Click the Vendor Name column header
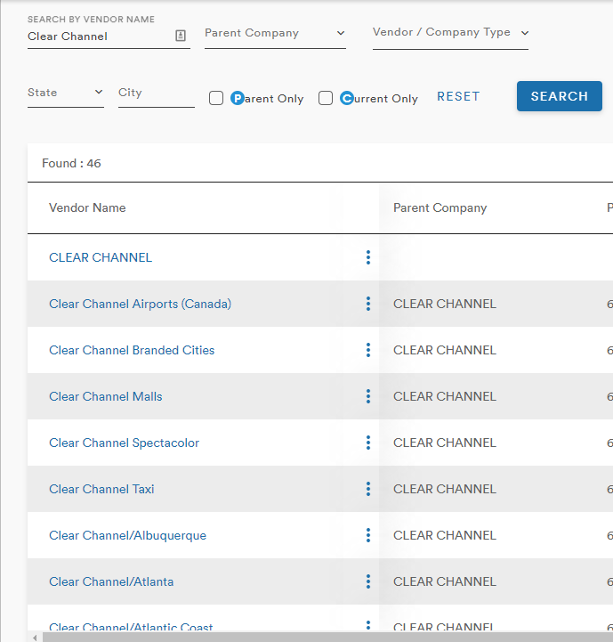 [x=87, y=208]
